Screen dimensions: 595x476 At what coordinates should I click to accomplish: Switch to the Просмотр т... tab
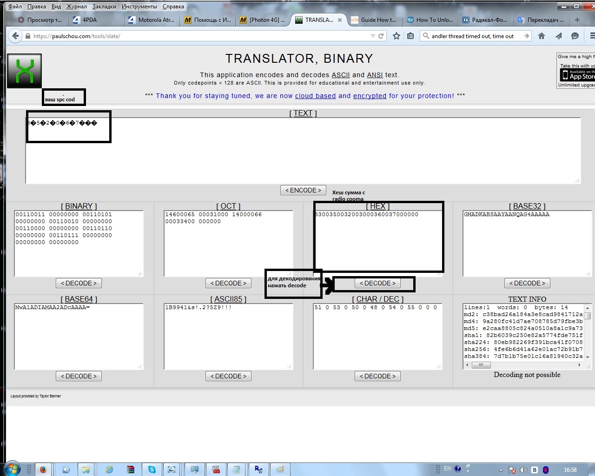(40, 20)
